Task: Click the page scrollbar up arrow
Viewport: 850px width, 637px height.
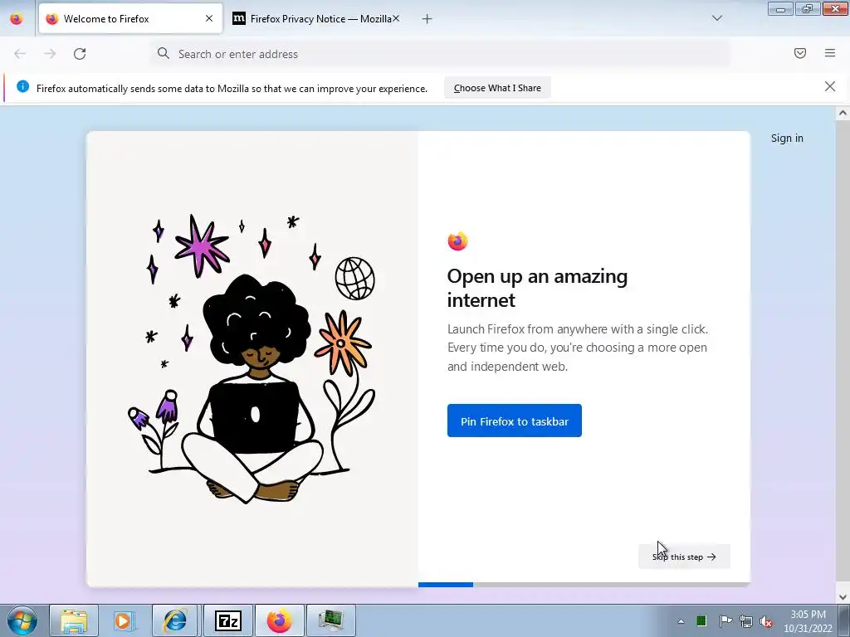Action: tap(843, 113)
